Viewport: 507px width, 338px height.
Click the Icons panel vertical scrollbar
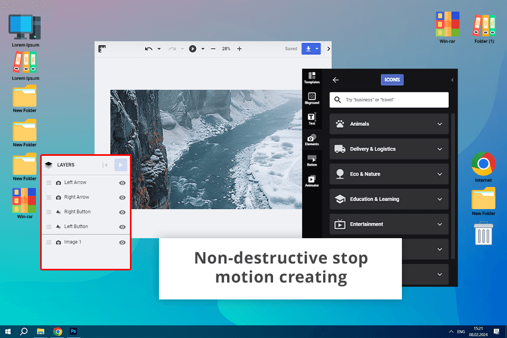[x=453, y=186]
